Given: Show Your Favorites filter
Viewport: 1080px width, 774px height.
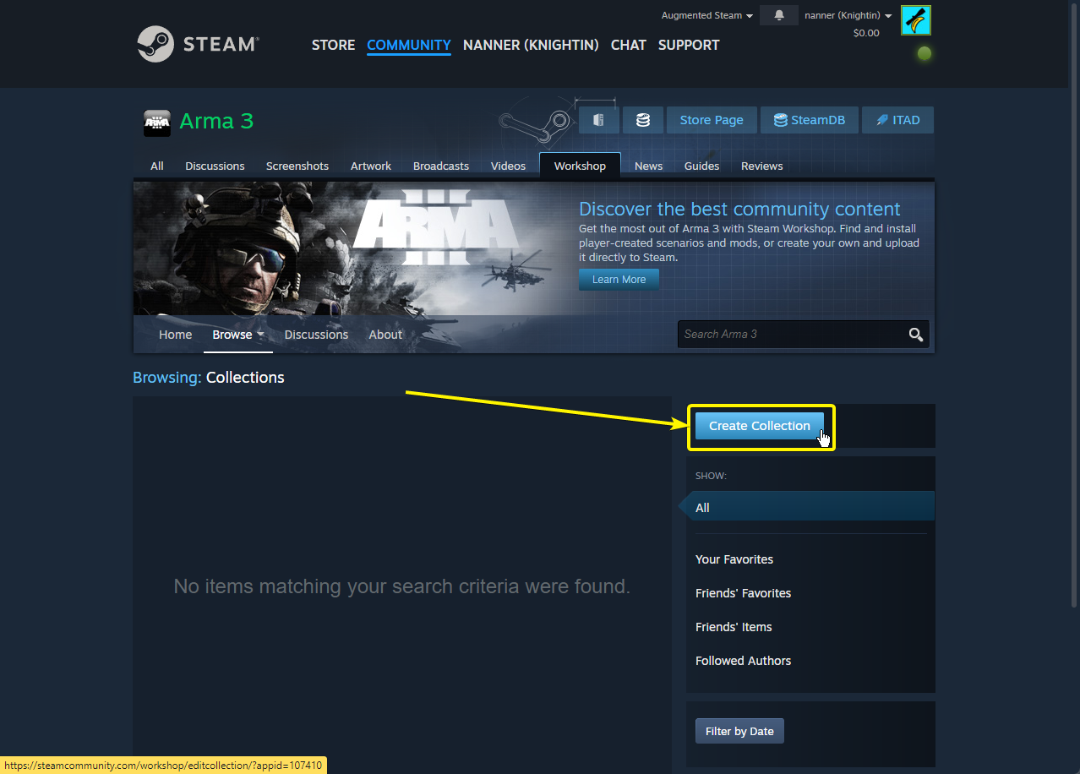Looking at the screenshot, I should 734,559.
